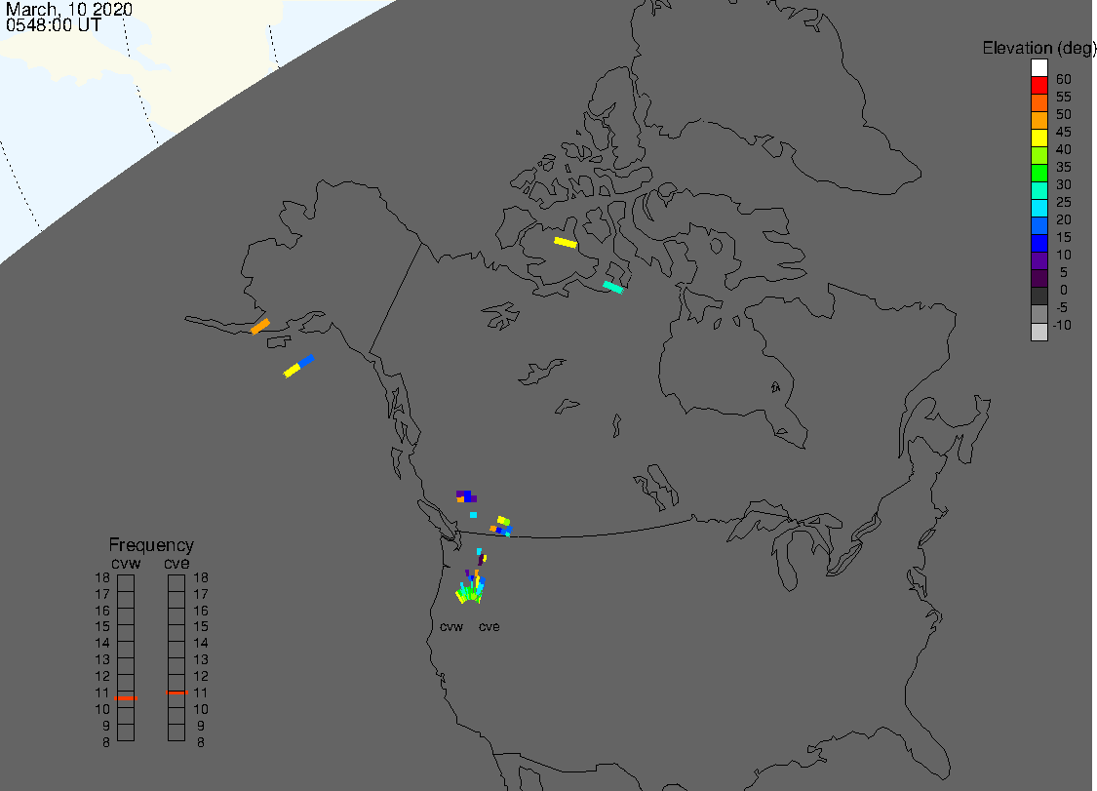This screenshot has width=1097, height=791.
Task: Click the 'cve' radar label on the map
Action: [x=490, y=626]
